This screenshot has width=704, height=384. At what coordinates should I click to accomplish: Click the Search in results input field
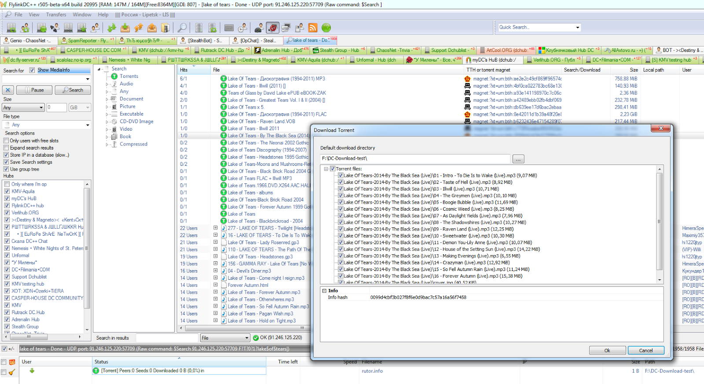[167, 338]
